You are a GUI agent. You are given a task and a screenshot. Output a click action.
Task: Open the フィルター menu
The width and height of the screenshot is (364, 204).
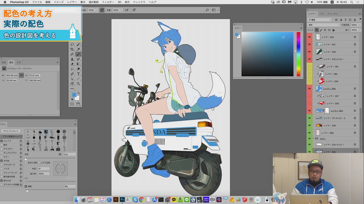click(x=108, y=2)
